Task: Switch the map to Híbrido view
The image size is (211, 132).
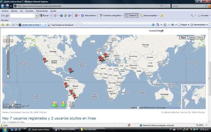Action: point(200,38)
